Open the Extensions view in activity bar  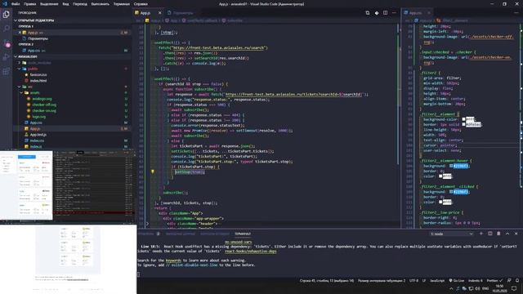[x=6, y=71]
